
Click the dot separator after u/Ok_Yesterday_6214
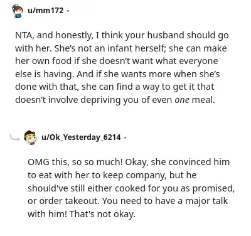point(125,137)
